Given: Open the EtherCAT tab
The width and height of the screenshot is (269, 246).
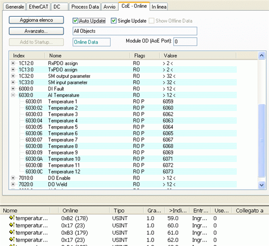Looking at the screenshot, I should [x=39, y=7].
